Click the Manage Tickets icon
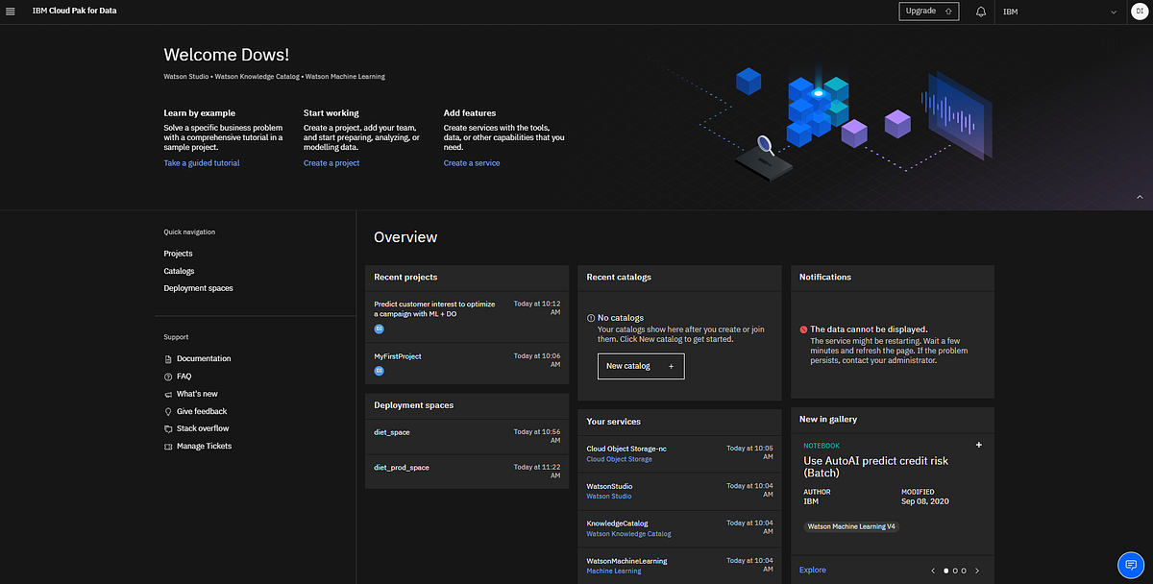Image resolution: width=1153 pixels, height=584 pixels. click(170, 446)
